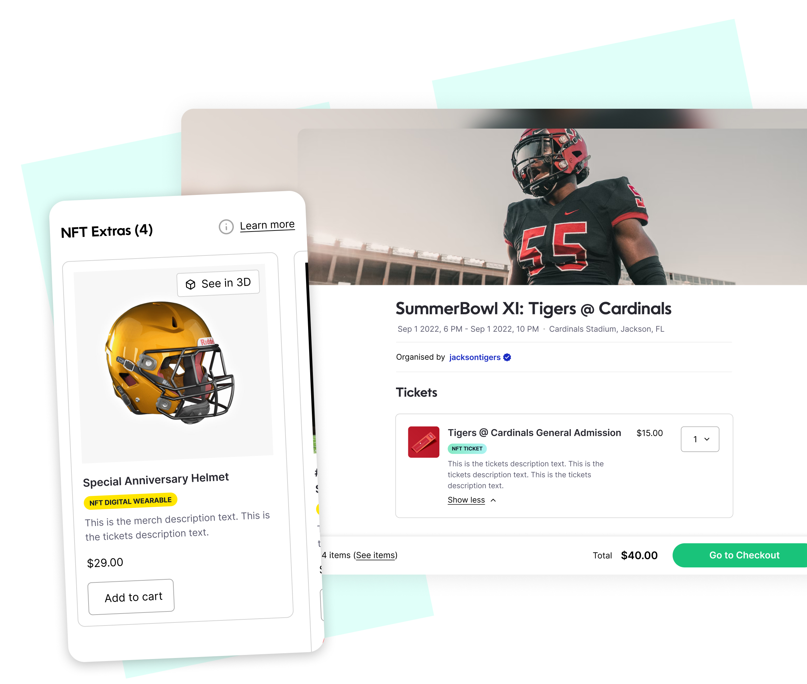
Task: Click the NFT TICKET green badge
Action: 467,449
